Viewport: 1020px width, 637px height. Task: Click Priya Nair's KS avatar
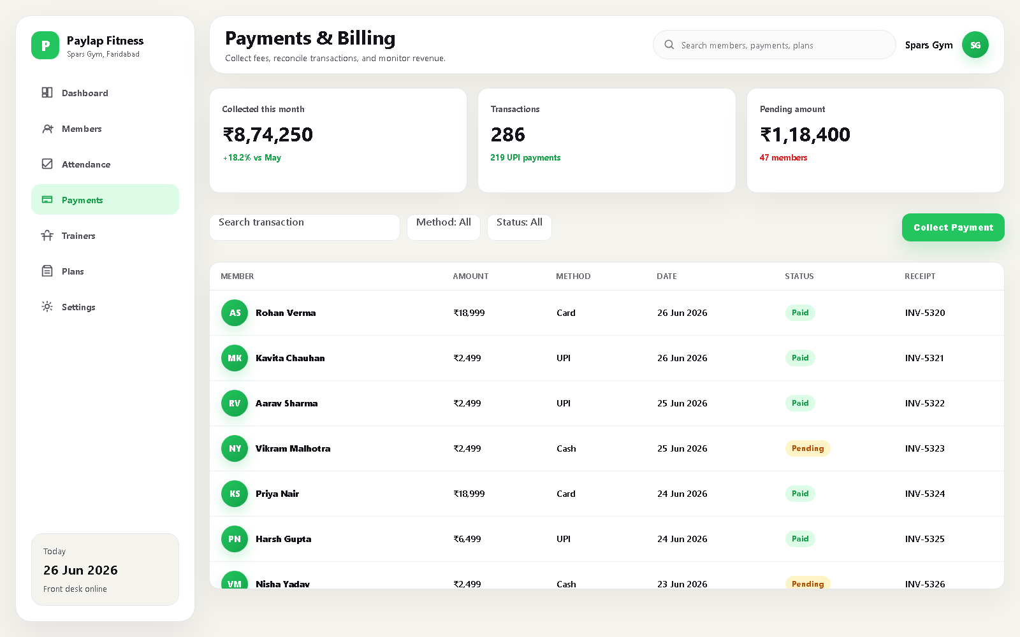point(235,494)
